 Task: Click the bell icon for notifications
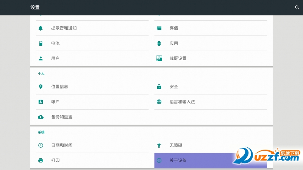tap(41, 28)
